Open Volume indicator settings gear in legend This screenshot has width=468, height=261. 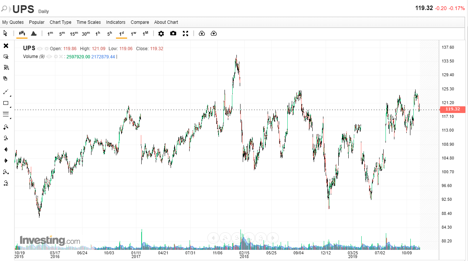(x=55, y=57)
